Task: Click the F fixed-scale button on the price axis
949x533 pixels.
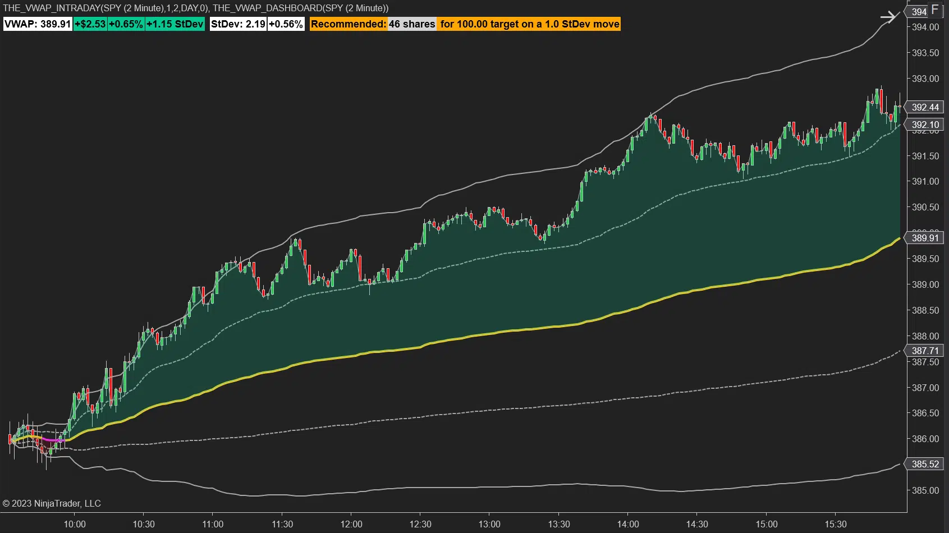Action: [934, 10]
